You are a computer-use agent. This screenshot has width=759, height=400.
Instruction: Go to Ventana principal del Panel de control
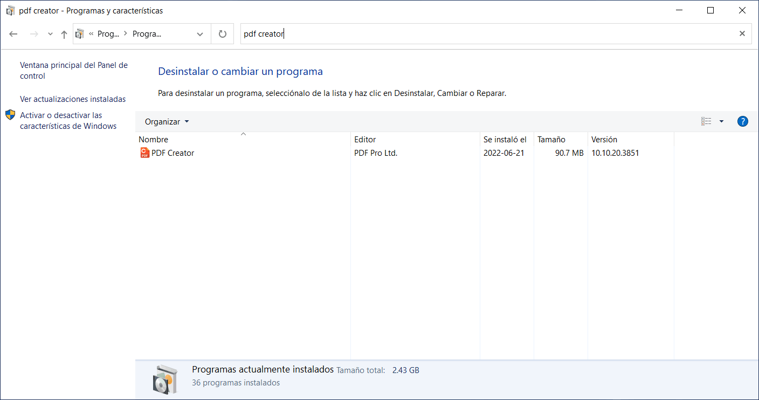(74, 70)
